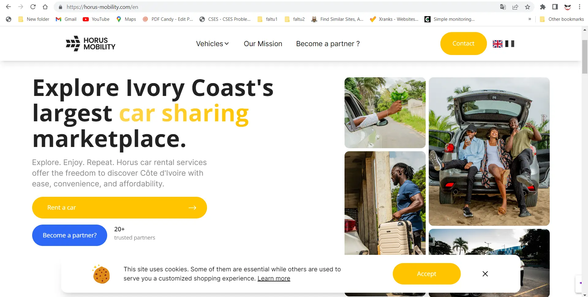Reload the current page
This screenshot has width=588, height=297.
tap(33, 7)
